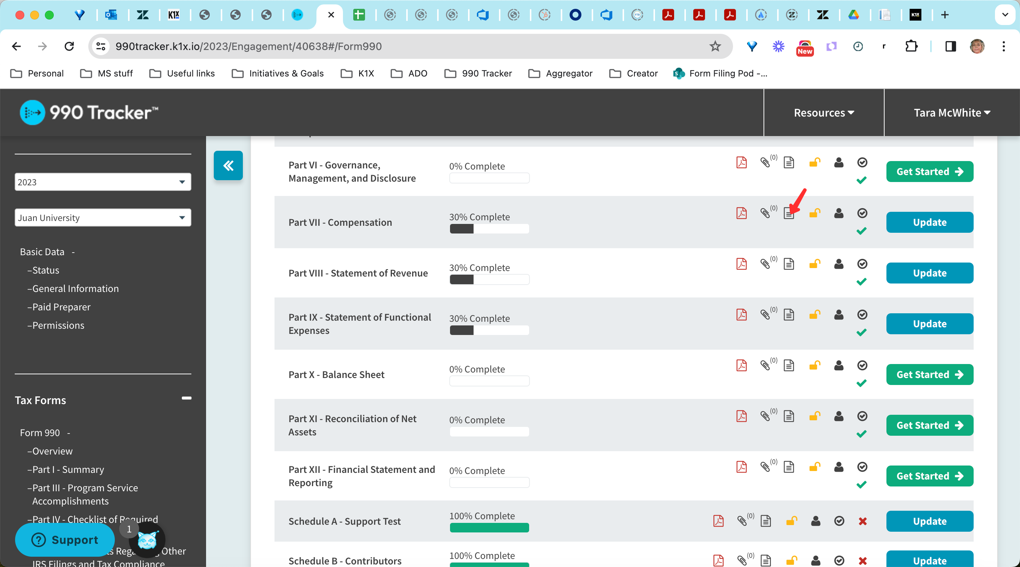
Task: Open the Juan University organization dropdown
Action: 103,218
